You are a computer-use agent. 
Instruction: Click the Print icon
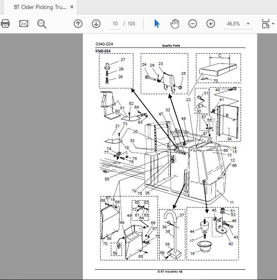click(5, 24)
